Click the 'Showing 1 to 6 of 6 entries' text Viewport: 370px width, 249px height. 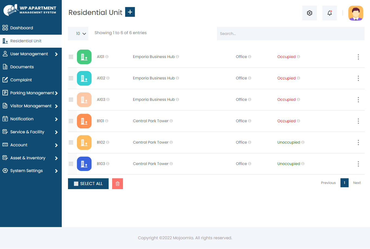pyautogui.click(x=121, y=33)
